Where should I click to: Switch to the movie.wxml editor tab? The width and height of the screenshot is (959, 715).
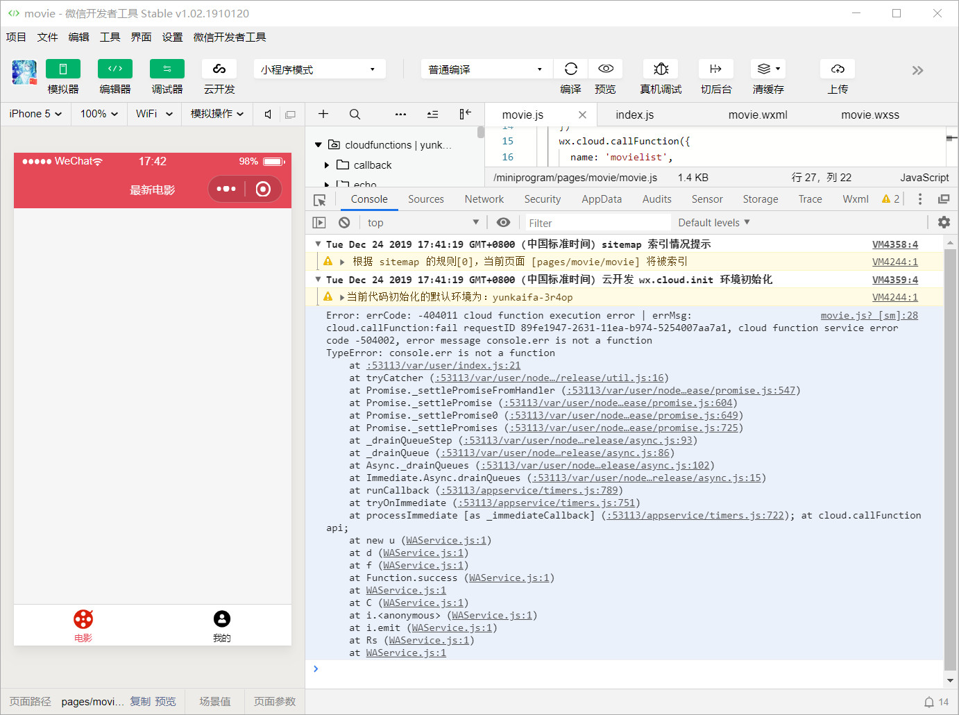[x=758, y=115]
